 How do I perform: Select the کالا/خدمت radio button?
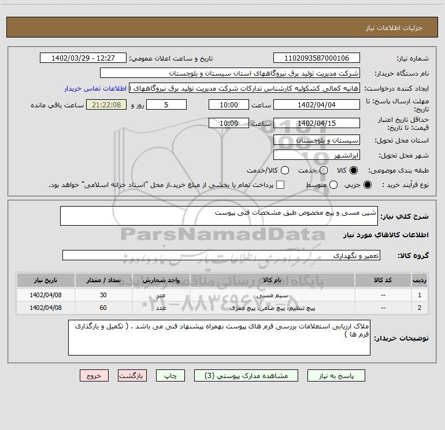[x=285, y=170]
